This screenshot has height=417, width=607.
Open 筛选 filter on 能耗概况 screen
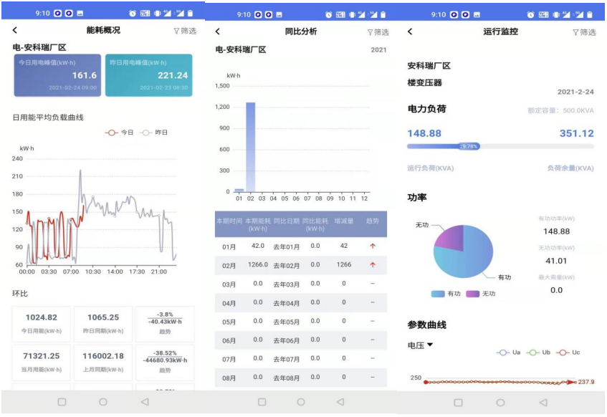pos(185,31)
